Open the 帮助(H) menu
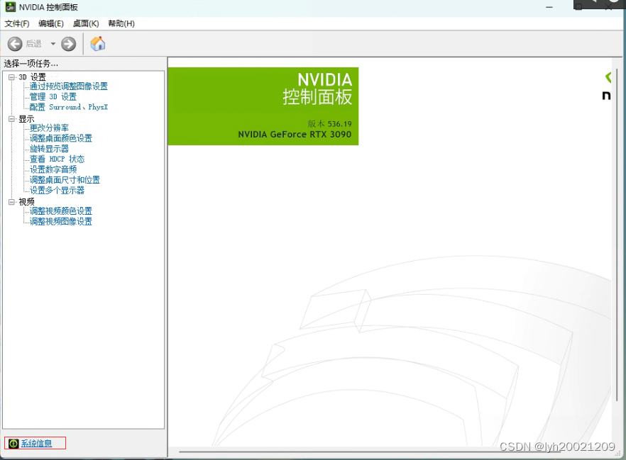This screenshot has height=460, width=626. (x=121, y=23)
